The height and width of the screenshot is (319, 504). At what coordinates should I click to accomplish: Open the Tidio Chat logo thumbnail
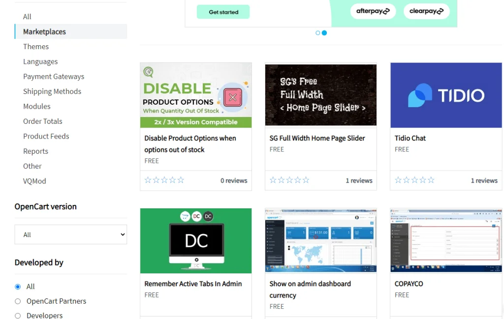[446, 95]
